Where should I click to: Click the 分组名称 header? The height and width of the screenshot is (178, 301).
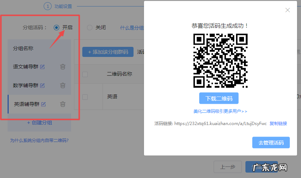pos(23,48)
